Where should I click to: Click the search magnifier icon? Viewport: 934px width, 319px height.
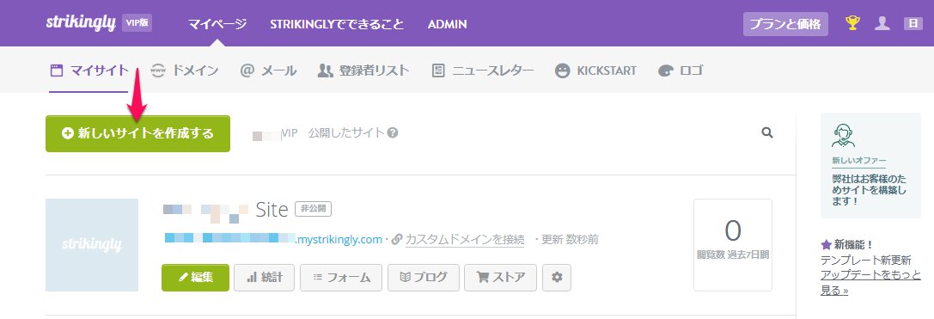pyautogui.click(x=767, y=133)
